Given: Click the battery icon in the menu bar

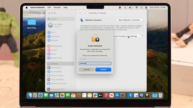Looking at the screenshot, I should 131,7.
